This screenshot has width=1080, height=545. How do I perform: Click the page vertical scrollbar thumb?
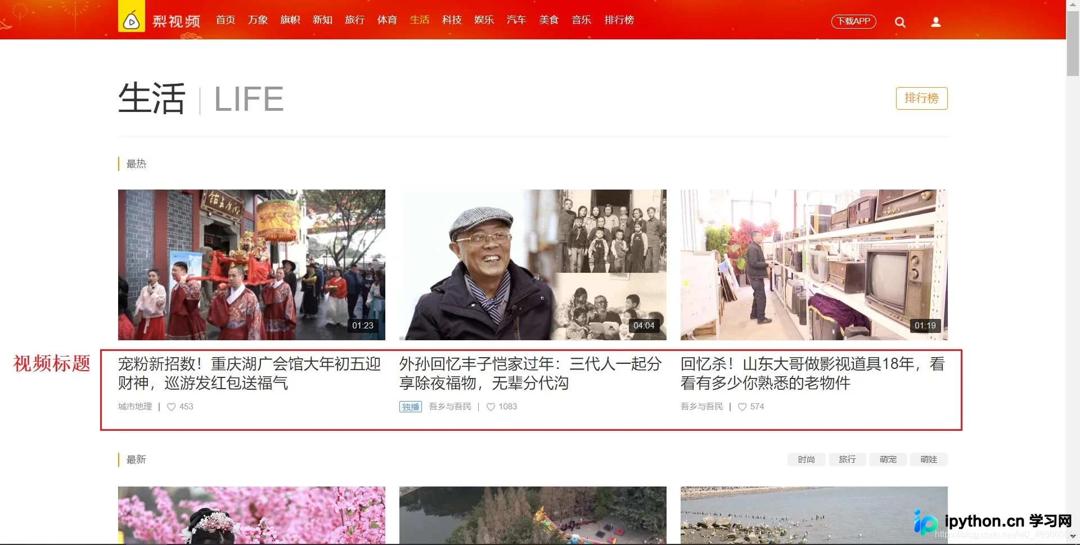coord(1073,40)
